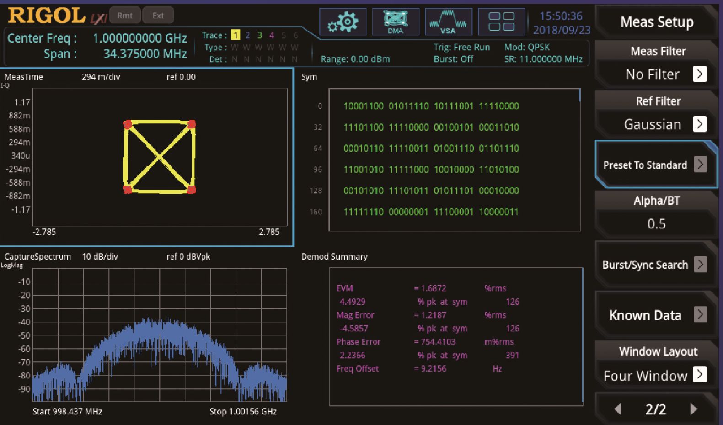The height and width of the screenshot is (425, 723).
Task: Open the four-pane window layout icon
Action: coord(501,22)
